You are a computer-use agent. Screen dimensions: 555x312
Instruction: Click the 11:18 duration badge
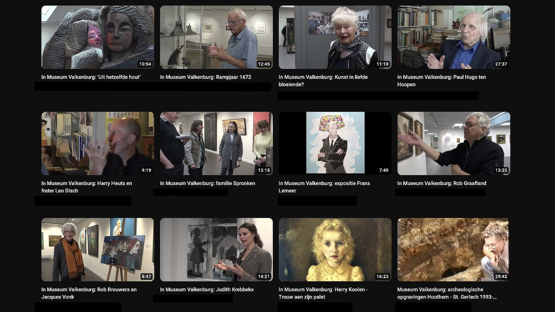tap(382, 64)
